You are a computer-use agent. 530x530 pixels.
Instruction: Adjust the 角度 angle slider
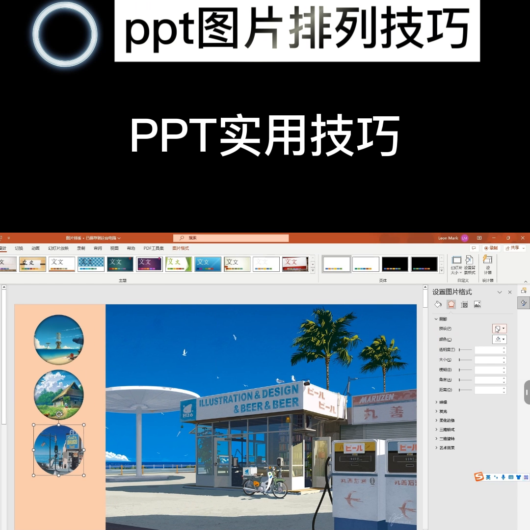pyautogui.click(x=465, y=380)
